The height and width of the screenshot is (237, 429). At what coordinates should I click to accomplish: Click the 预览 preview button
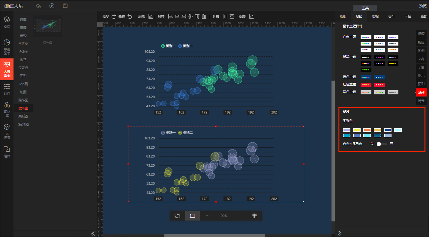click(423, 6)
